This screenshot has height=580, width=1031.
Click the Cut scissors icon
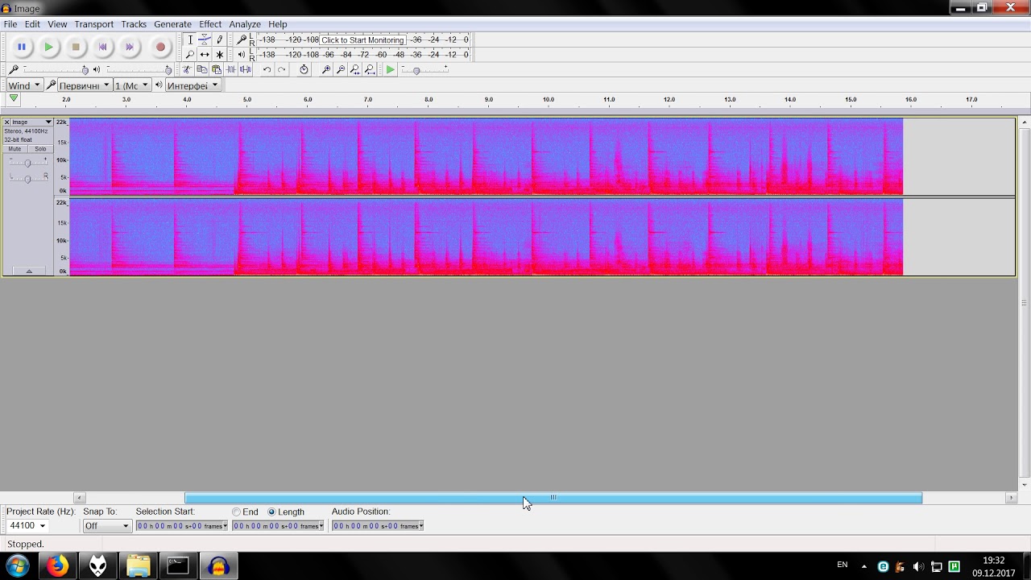coord(186,70)
